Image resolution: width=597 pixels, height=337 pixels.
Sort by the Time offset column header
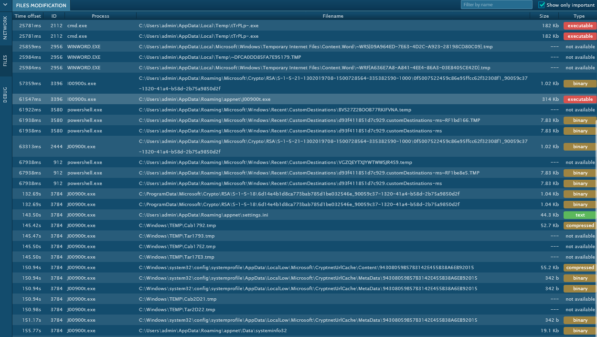28,16
